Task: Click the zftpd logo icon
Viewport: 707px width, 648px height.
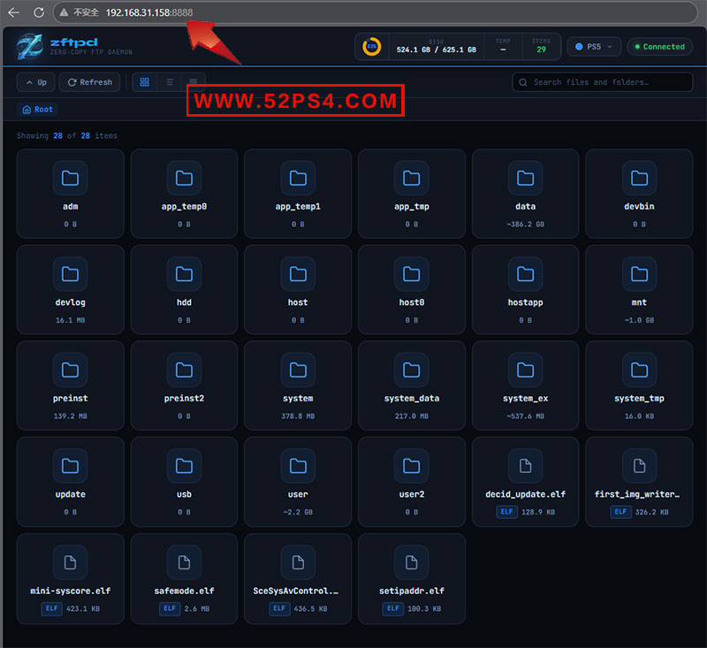Action: (30, 47)
